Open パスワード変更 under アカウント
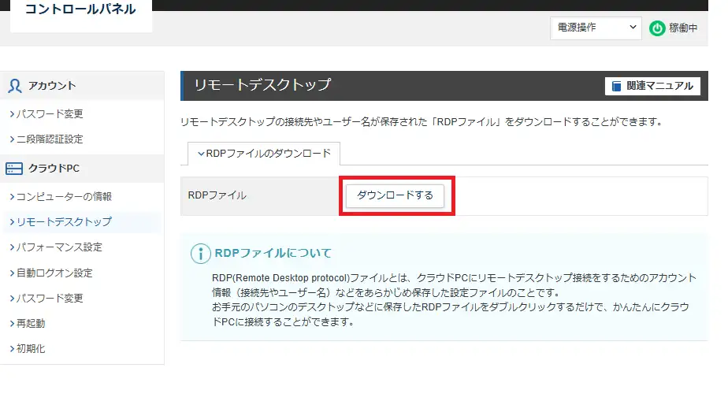Screen dimensions: 728x401 click(x=49, y=113)
